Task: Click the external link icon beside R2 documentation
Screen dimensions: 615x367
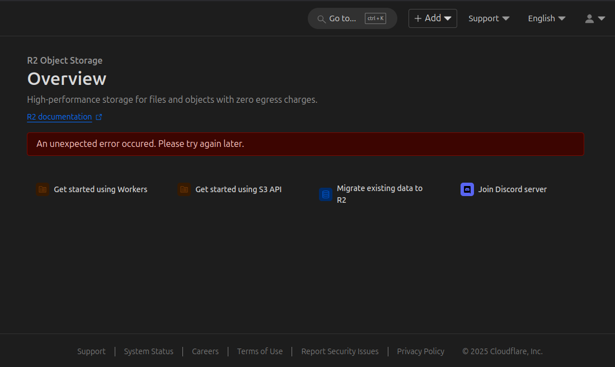Action: point(99,117)
